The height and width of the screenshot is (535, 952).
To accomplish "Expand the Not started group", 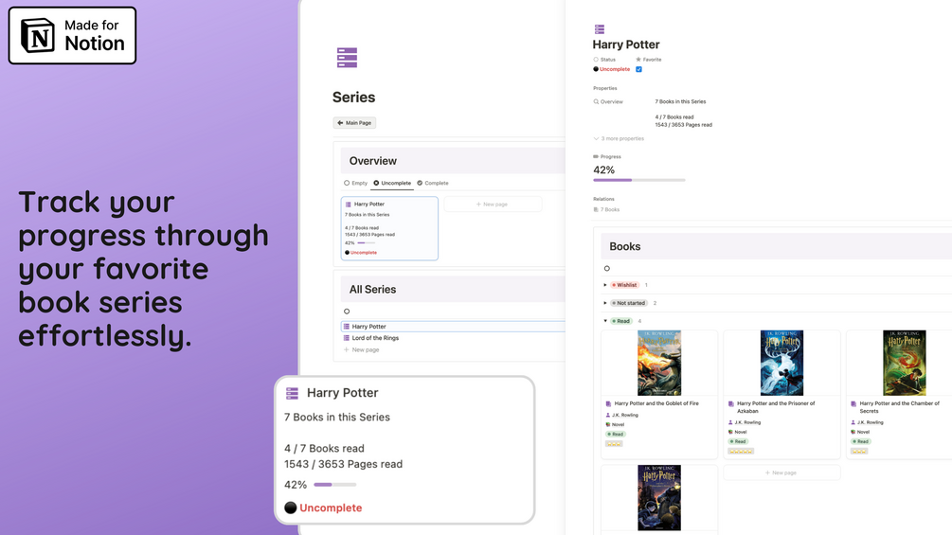I will [605, 303].
